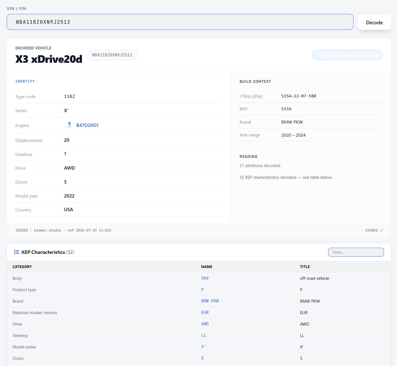Click the '21 attributes decoded.' text
397x366 pixels.
point(260,166)
